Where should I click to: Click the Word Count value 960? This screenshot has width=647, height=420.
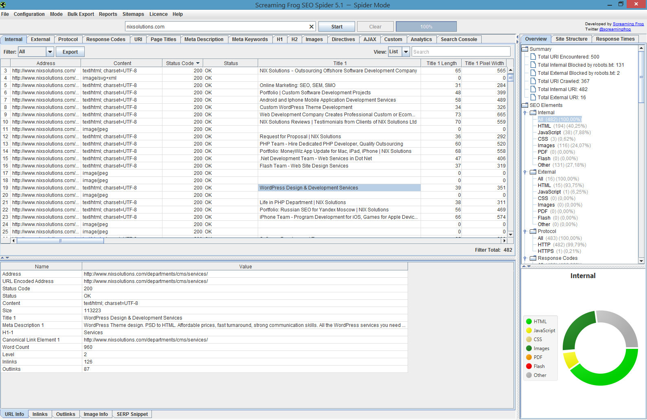88,347
